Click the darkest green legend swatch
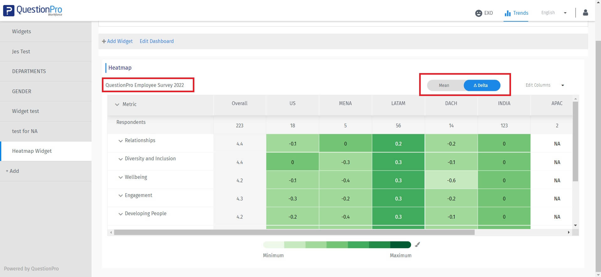 point(400,245)
